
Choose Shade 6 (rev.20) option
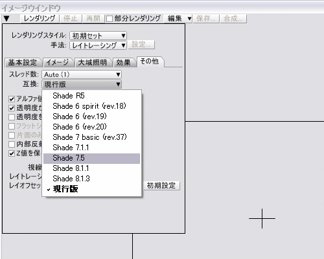(92, 127)
